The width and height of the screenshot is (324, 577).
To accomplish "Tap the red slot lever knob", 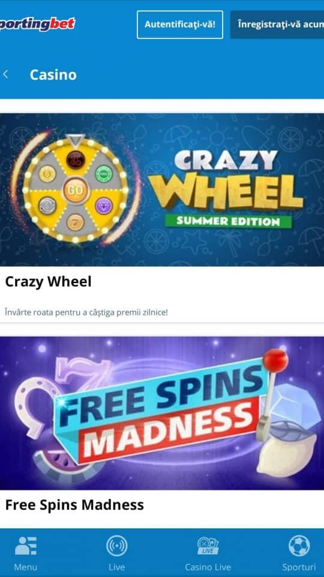I will point(275,359).
